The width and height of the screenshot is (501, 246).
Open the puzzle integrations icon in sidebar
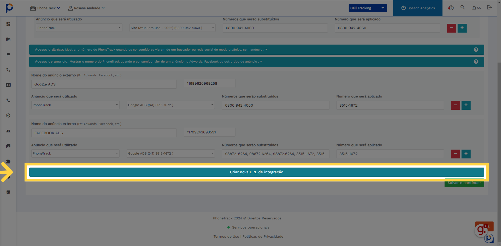[8, 162]
